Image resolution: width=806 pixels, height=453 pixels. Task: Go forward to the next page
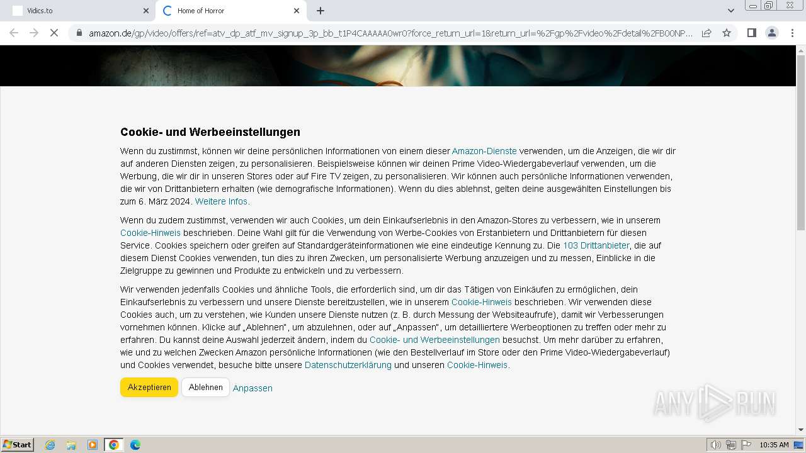[x=34, y=33]
